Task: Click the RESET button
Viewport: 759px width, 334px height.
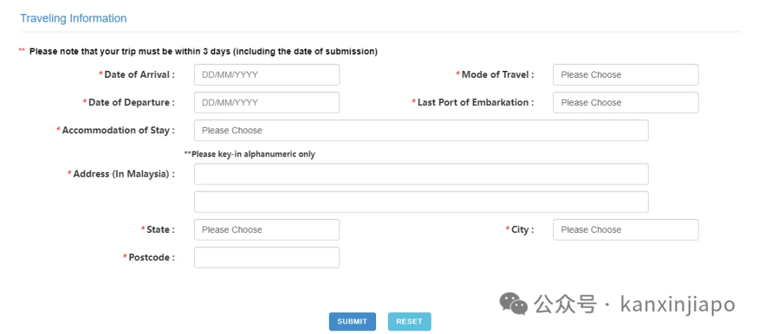Action: [410, 321]
